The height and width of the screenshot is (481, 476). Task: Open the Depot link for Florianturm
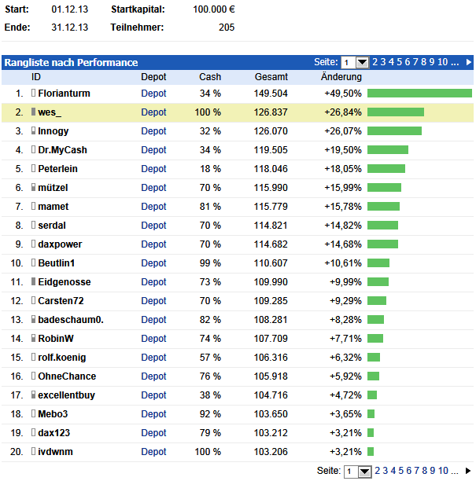pos(153,94)
